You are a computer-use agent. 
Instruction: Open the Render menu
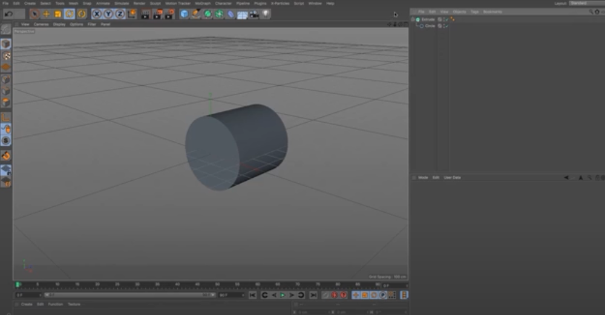139,3
